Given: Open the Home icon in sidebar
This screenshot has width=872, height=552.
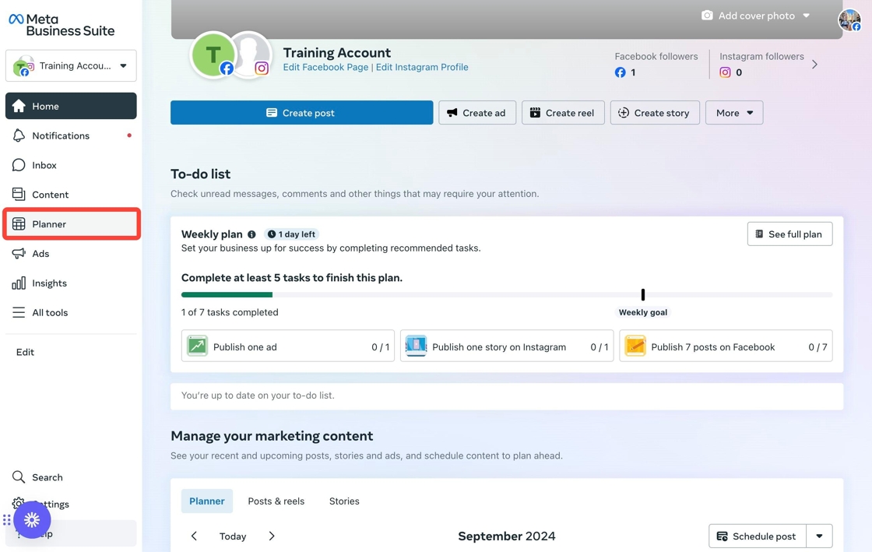Looking at the screenshot, I should [x=19, y=106].
